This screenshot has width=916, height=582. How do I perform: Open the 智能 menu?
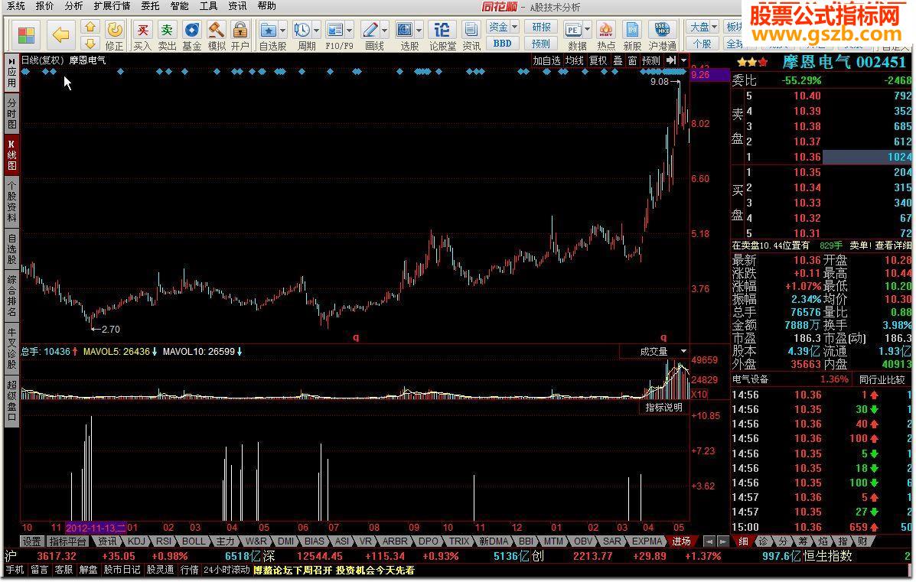(x=179, y=6)
